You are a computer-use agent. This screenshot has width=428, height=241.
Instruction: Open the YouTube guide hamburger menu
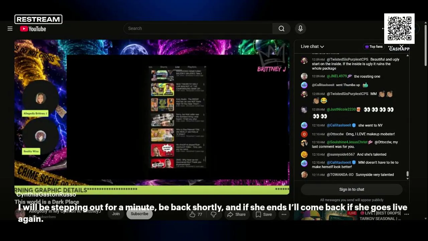pyautogui.click(x=10, y=29)
